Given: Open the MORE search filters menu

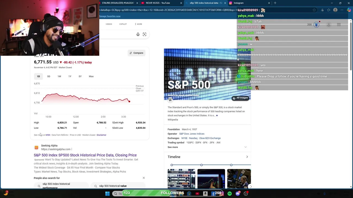Looking at the screenshot, I should (x=138, y=24).
